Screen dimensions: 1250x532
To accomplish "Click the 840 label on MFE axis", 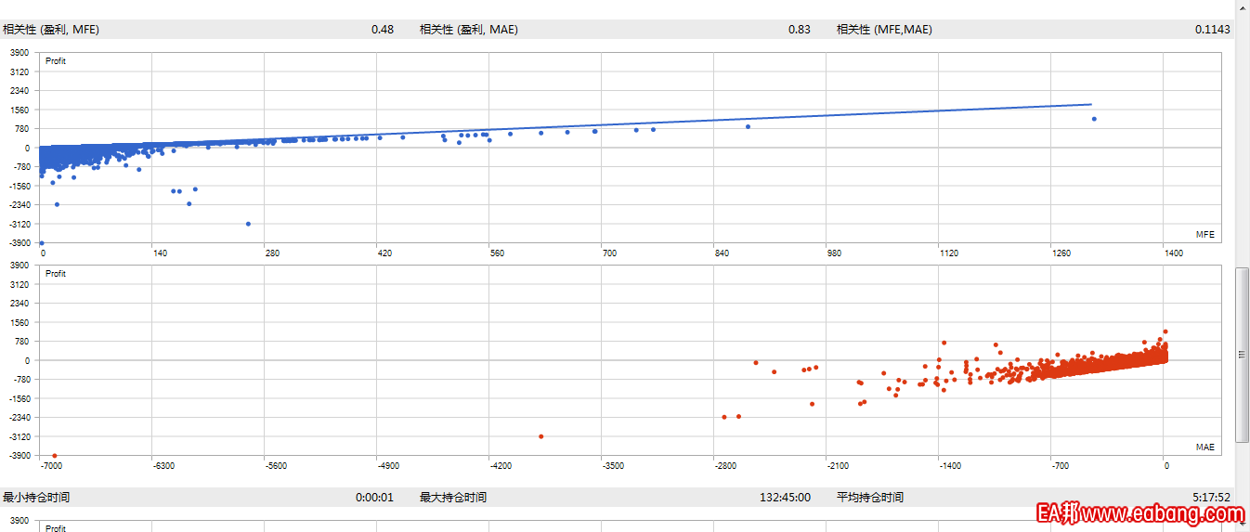I will (x=723, y=253).
